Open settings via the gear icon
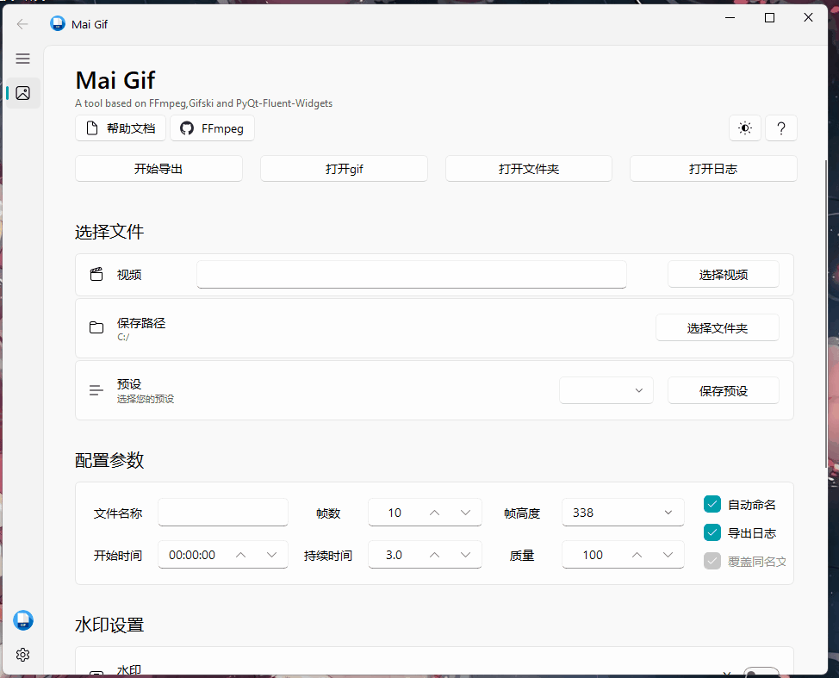Viewport: 839px width, 678px height. point(22,655)
